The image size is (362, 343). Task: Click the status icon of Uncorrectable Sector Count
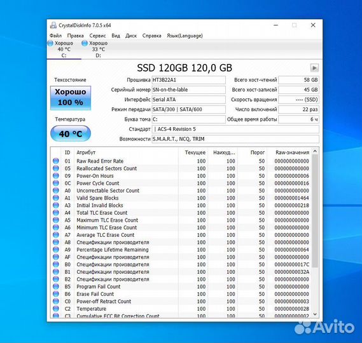click(56, 191)
